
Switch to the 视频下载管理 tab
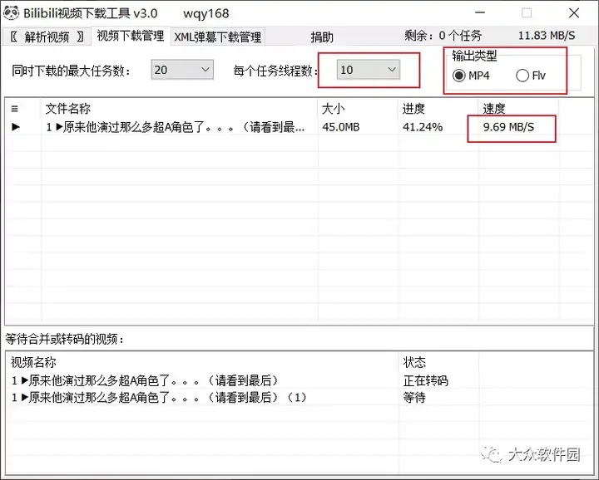coord(131,36)
